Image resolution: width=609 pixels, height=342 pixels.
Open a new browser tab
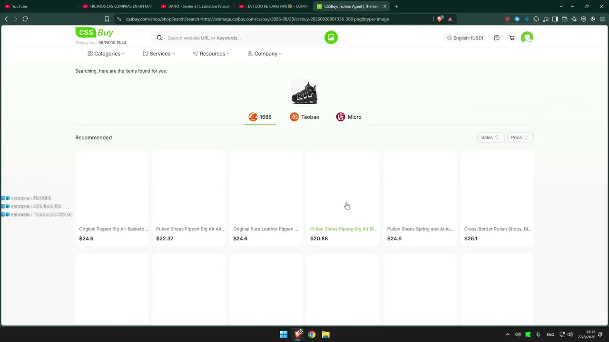click(396, 6)
